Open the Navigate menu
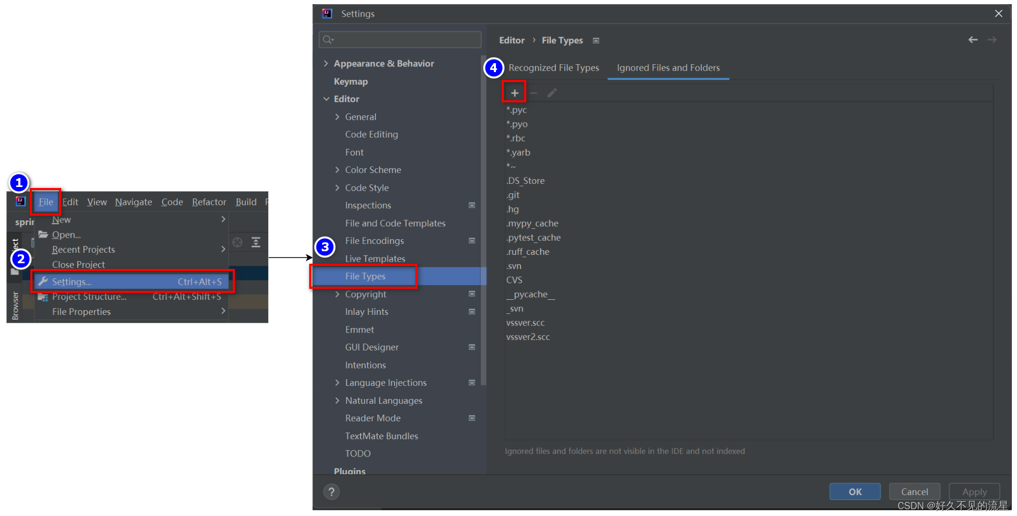This screenshot has width=1017, height=516. pyautogui.click(x=133, y=202)
